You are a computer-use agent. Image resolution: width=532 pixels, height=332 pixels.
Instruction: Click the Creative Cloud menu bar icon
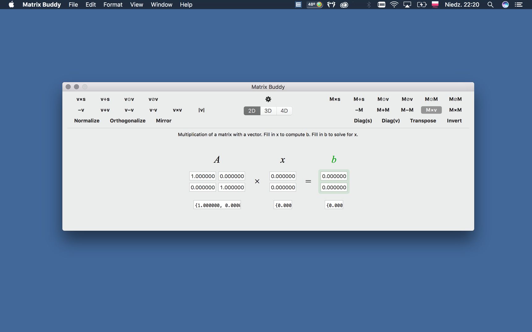tap(344, 5)
